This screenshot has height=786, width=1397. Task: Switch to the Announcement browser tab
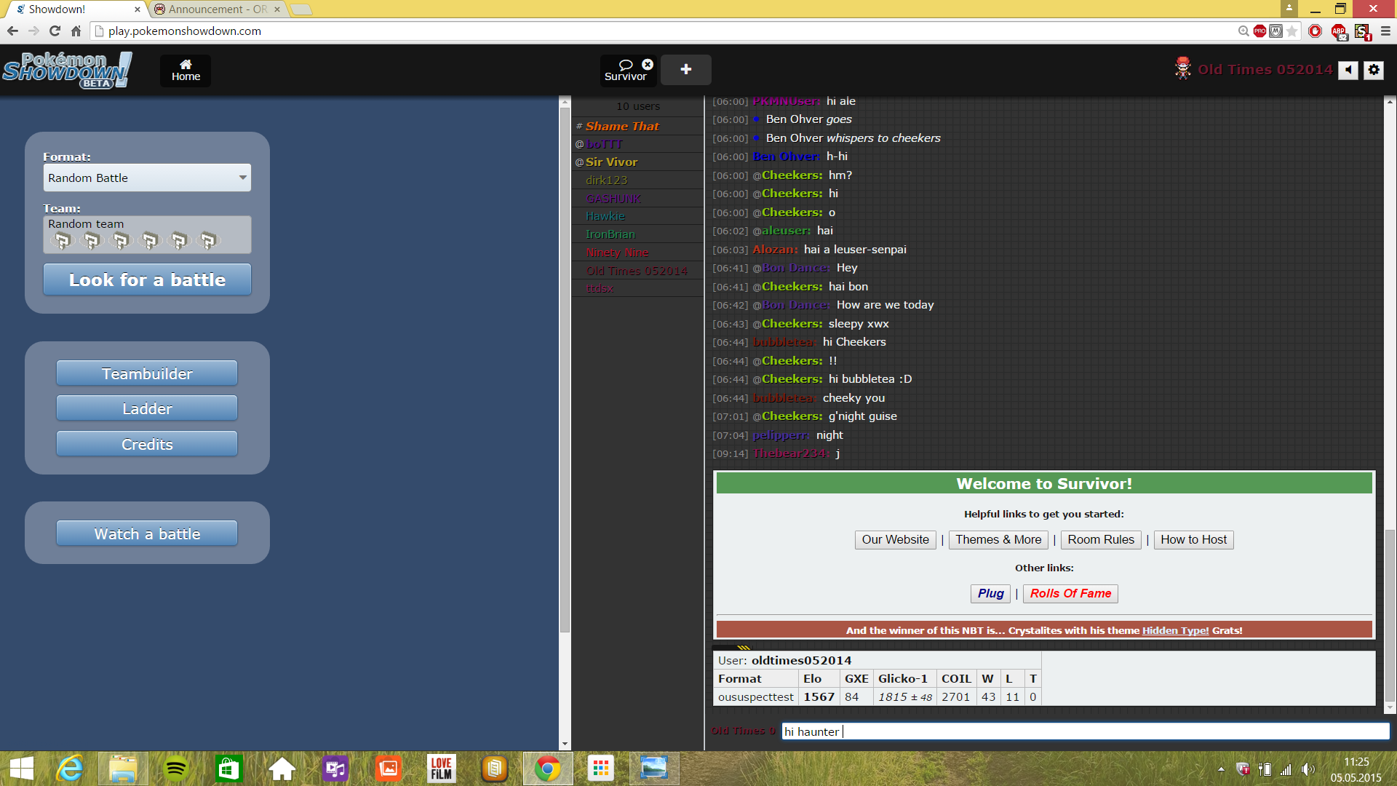point(217,9)
